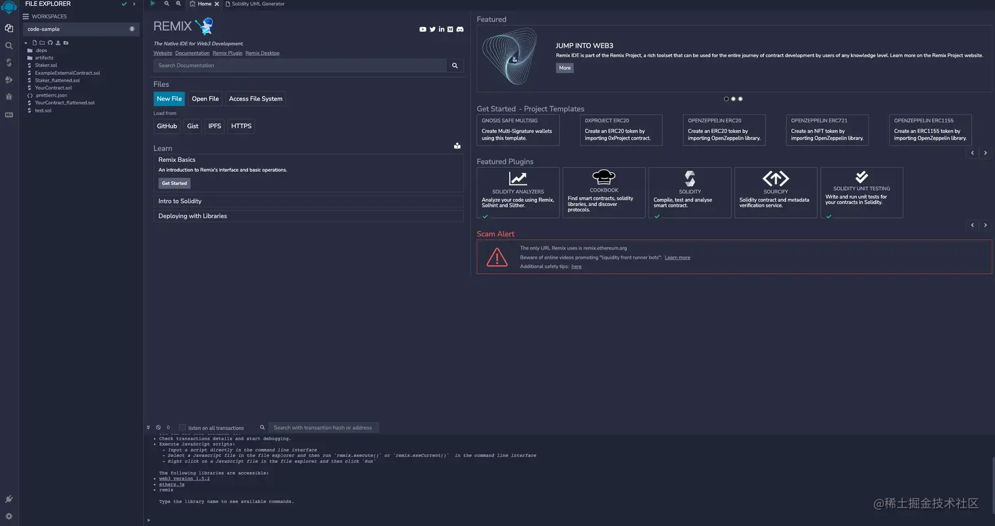
Task: Click the Open File button
Action: (x=205, y=99)
